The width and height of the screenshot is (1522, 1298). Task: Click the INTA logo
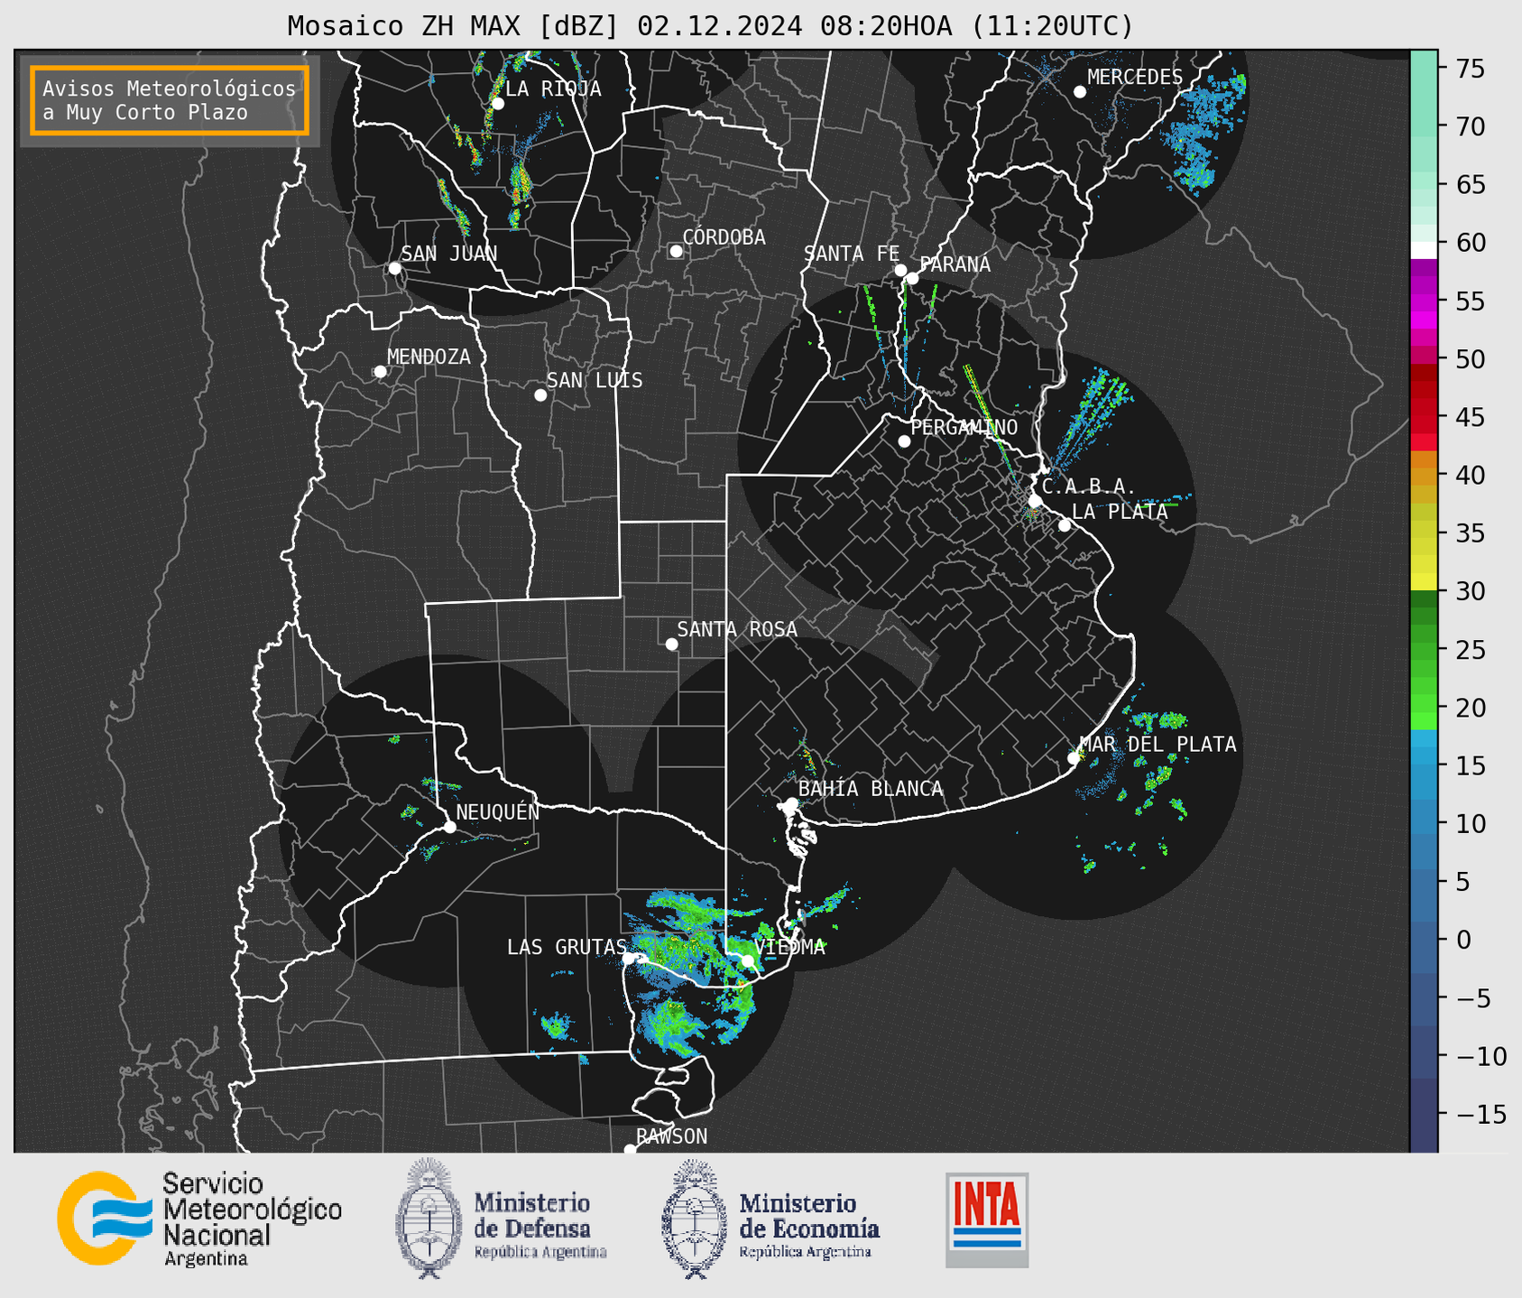click(x=987, y=1219)
